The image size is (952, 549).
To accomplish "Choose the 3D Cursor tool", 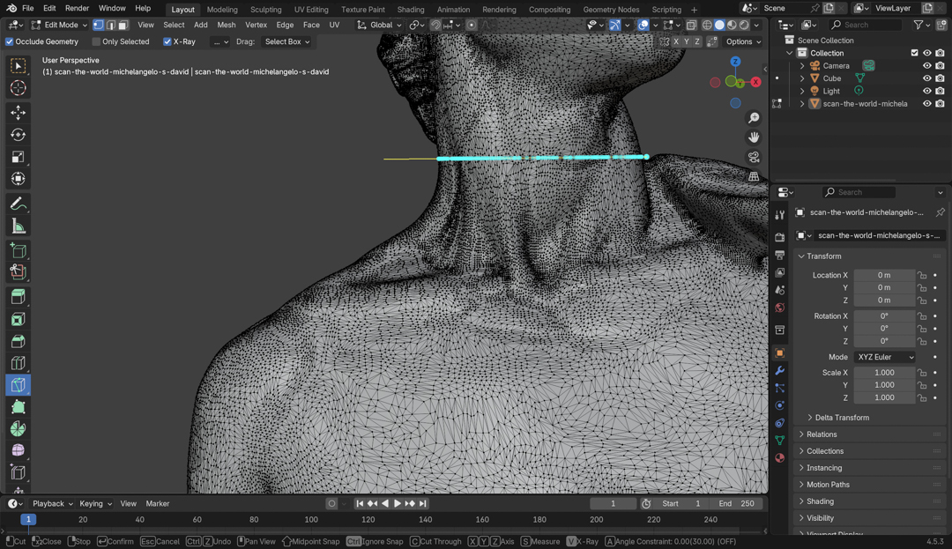I will pyautogui.click(x=18, y=88).
